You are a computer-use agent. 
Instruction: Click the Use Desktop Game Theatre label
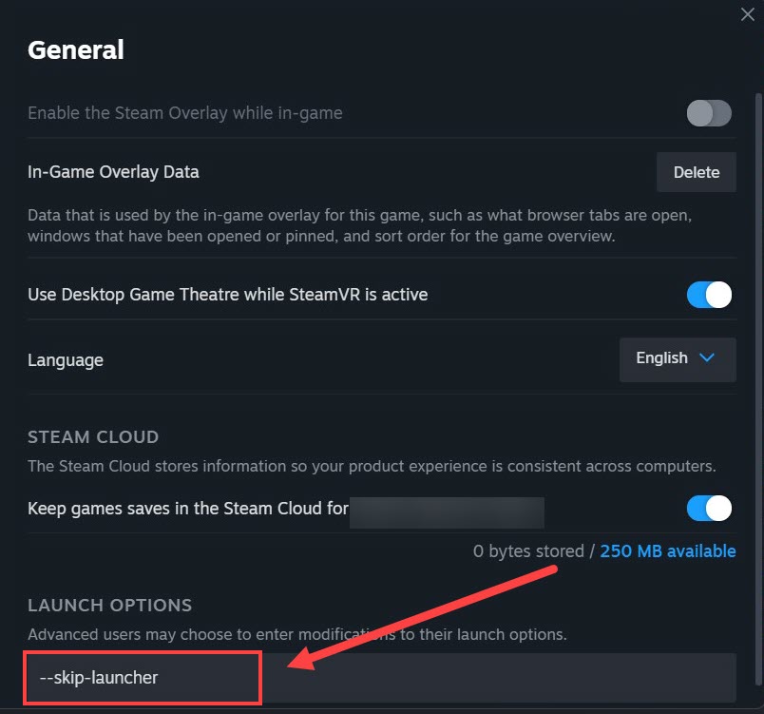click(x=227, y=295)
